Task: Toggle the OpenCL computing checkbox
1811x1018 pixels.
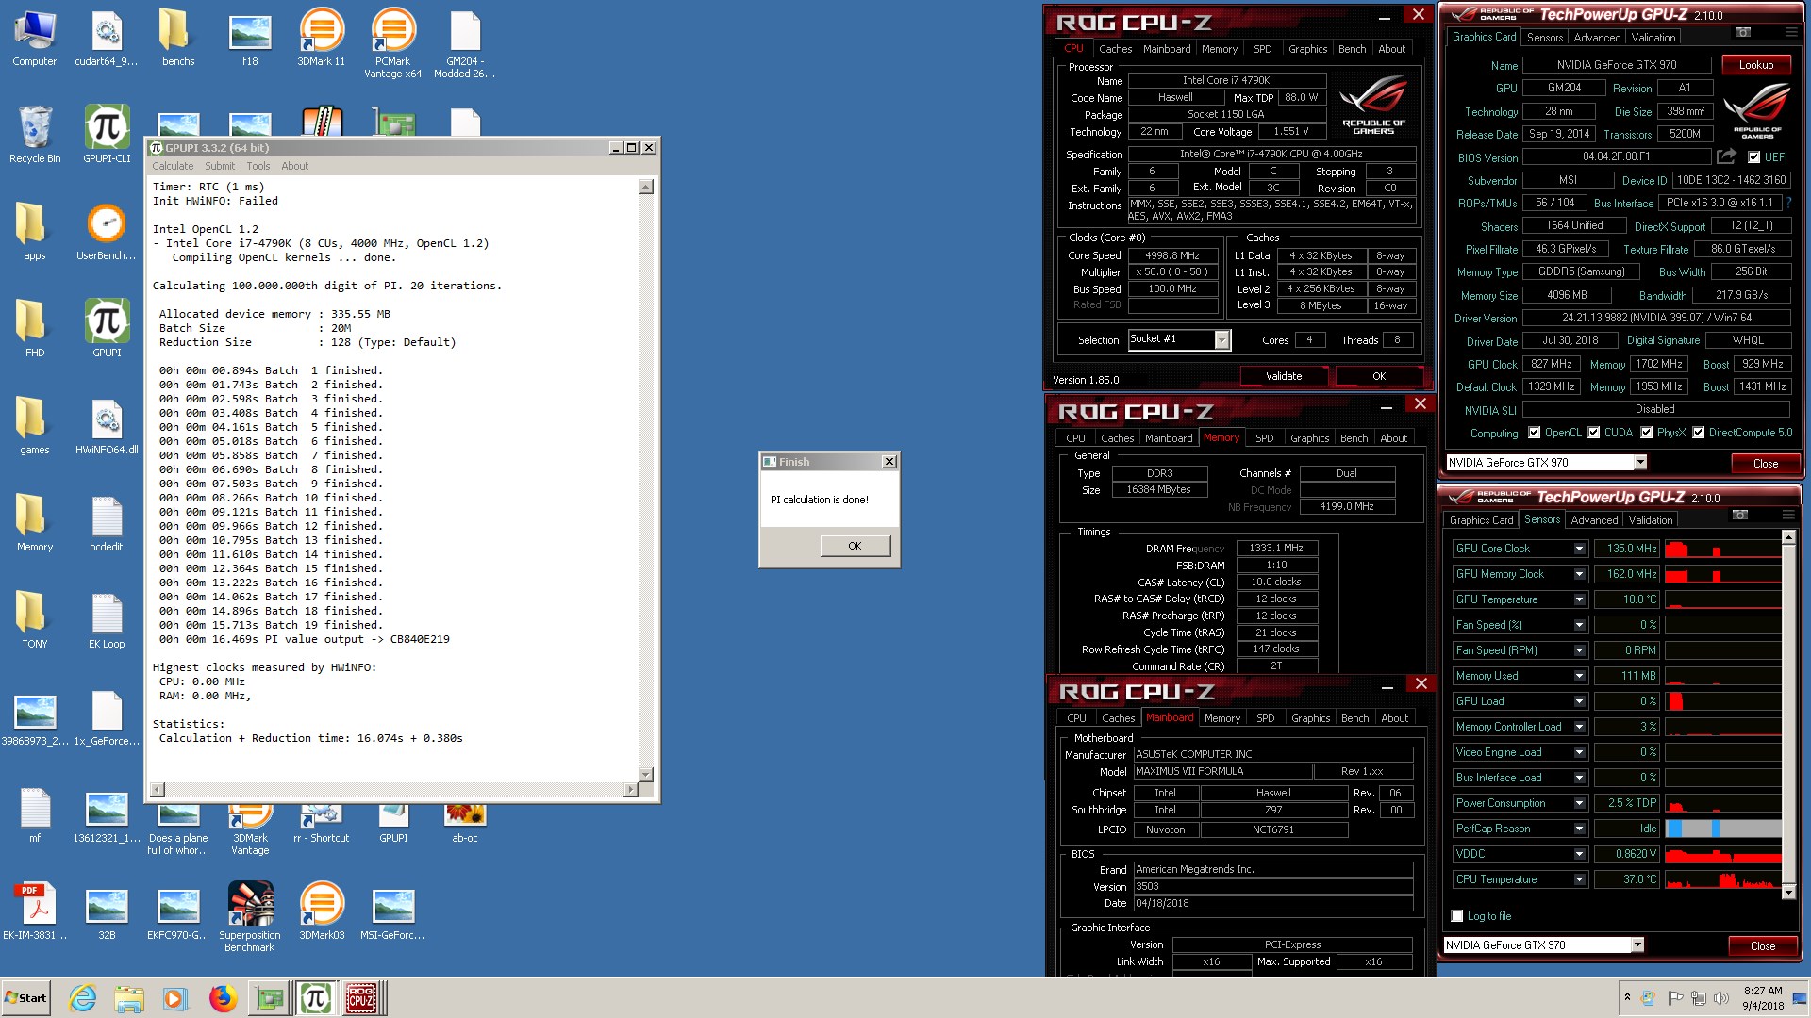Action: click(x=1534, y=433)
